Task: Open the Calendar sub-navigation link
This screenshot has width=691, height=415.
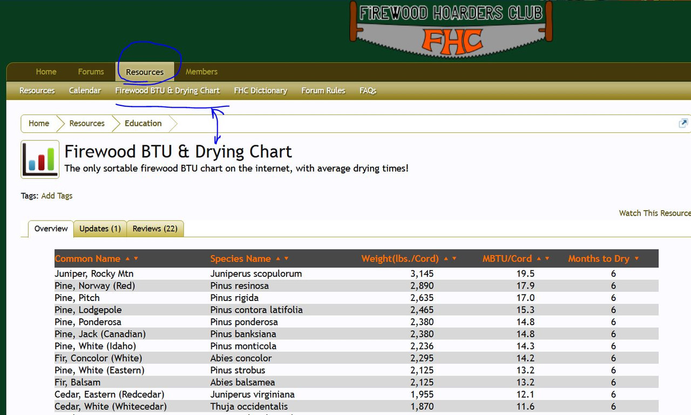Action: pyautogui.click(x=85, y=91)
